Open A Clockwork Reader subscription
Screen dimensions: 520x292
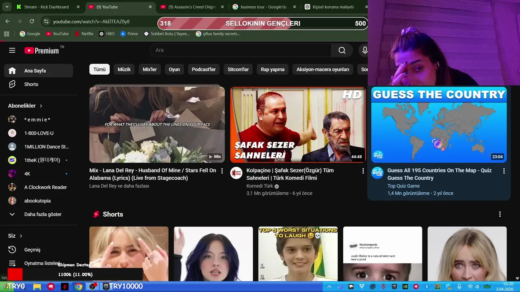point(39,187)
